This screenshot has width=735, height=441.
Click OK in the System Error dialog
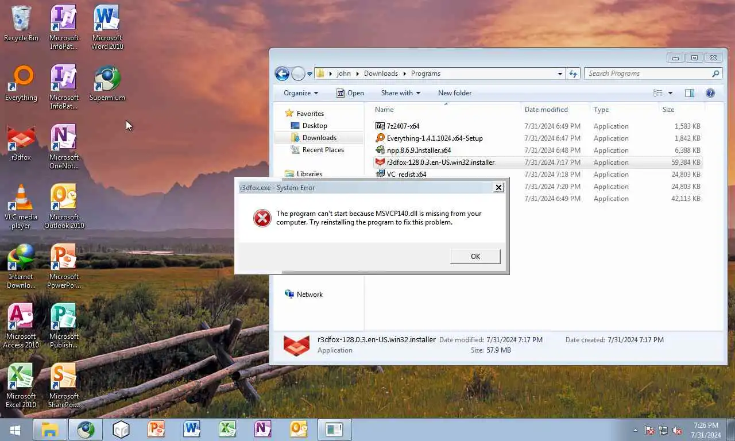(475, 256)
